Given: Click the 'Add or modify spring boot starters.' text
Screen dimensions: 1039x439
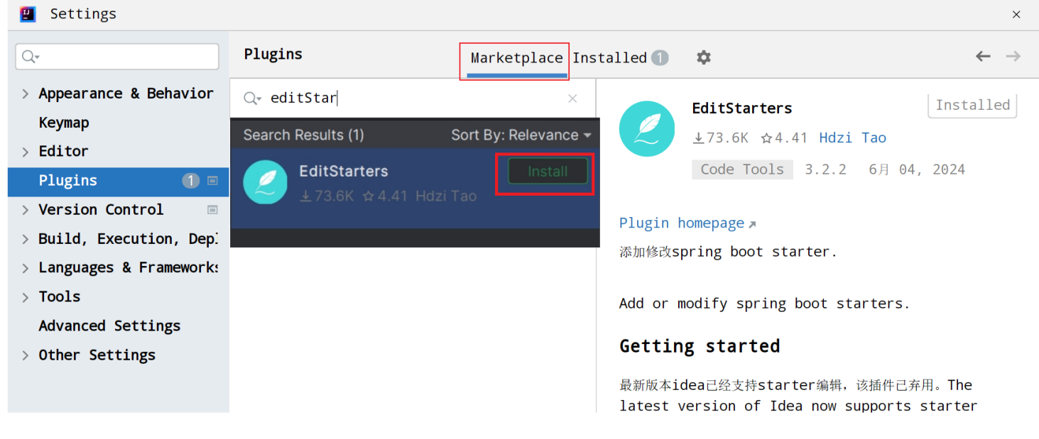Looking at the screenshot, I should [x=764, y=304].
